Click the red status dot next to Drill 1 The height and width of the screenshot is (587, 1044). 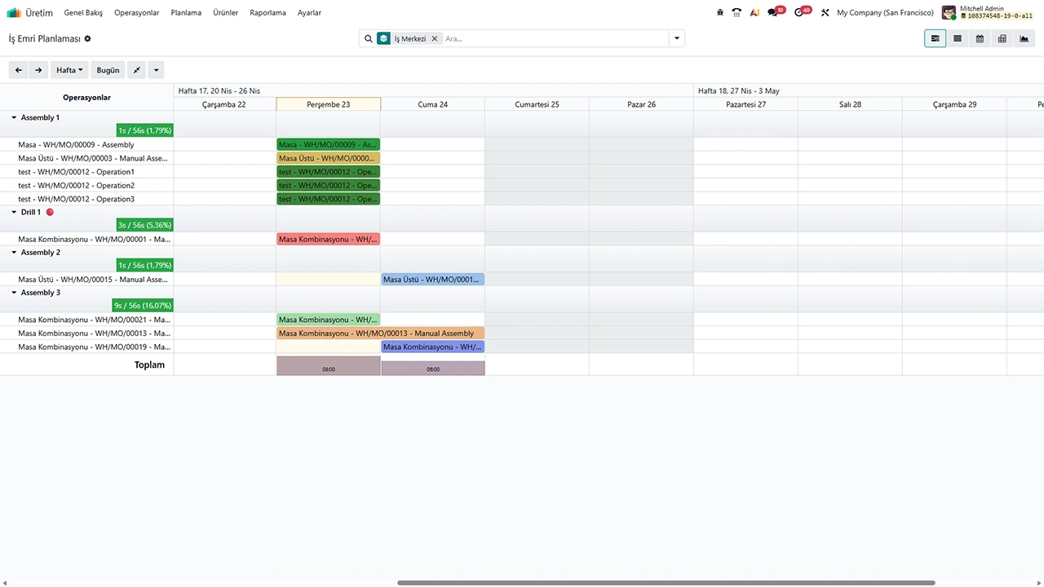(50, 212)
